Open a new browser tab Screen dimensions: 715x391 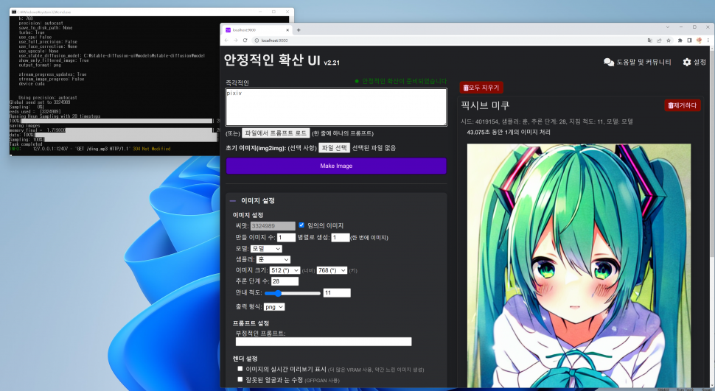point(299,30)
